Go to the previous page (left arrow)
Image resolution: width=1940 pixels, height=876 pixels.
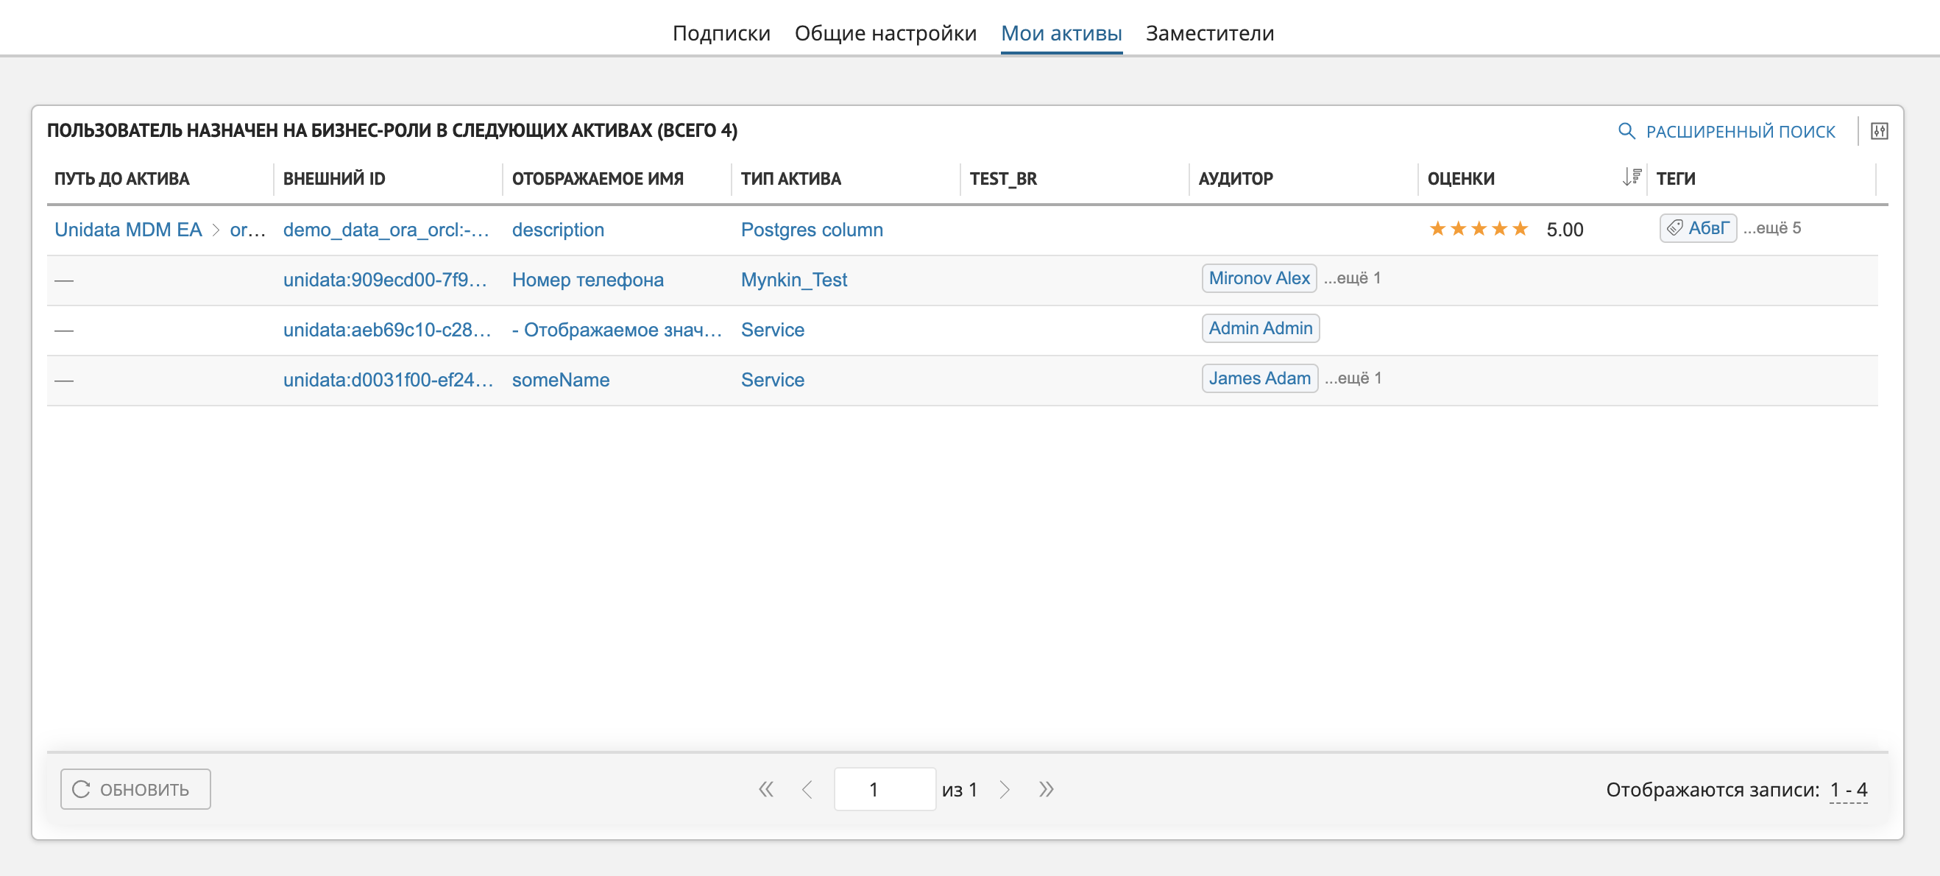click(x=807, y=788)
